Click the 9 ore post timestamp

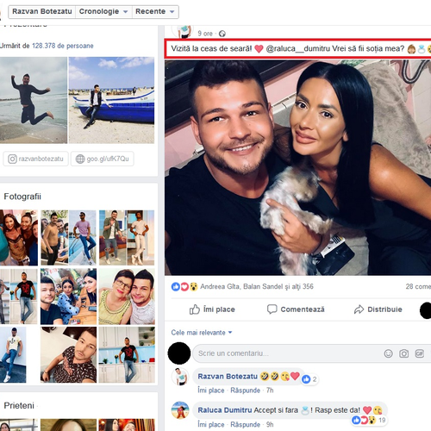pyautogui.click(x=205, y=34)
